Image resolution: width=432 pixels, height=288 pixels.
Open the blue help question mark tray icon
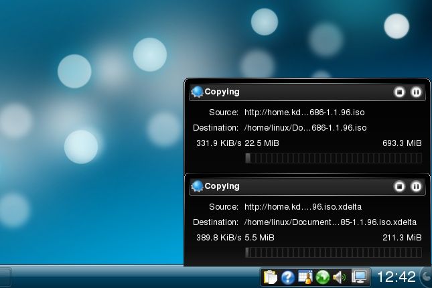287,277
